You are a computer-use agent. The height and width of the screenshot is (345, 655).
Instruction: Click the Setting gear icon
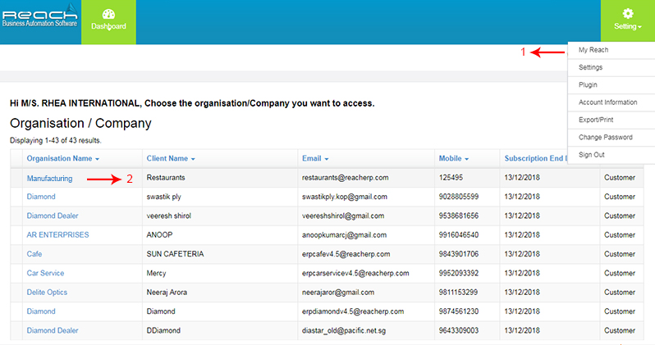point(628,13)
